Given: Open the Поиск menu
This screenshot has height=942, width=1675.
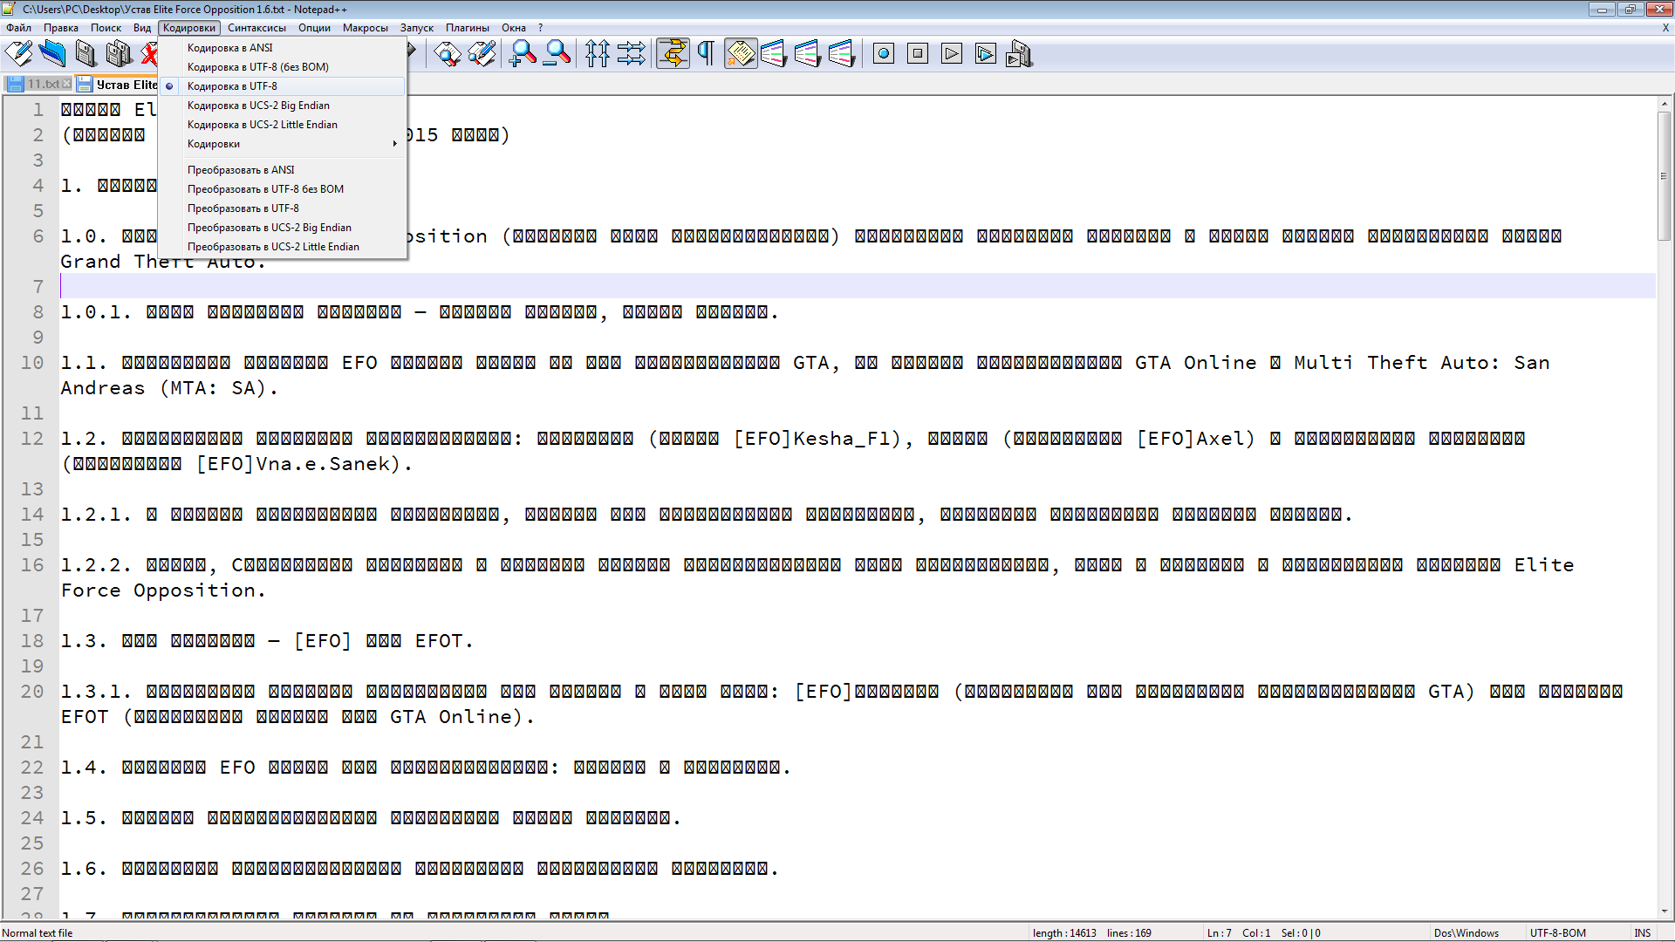Looking at the screenshot, I should tap(106, 28).
